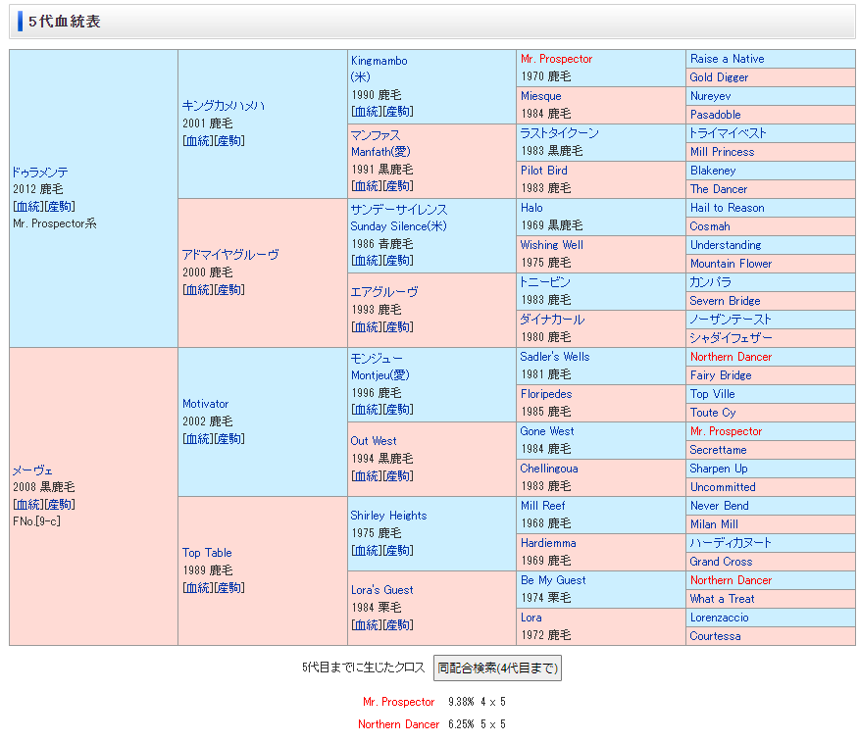
Task: Select the Kingmambo ancestor link
Action: click(x=379, y=61)
